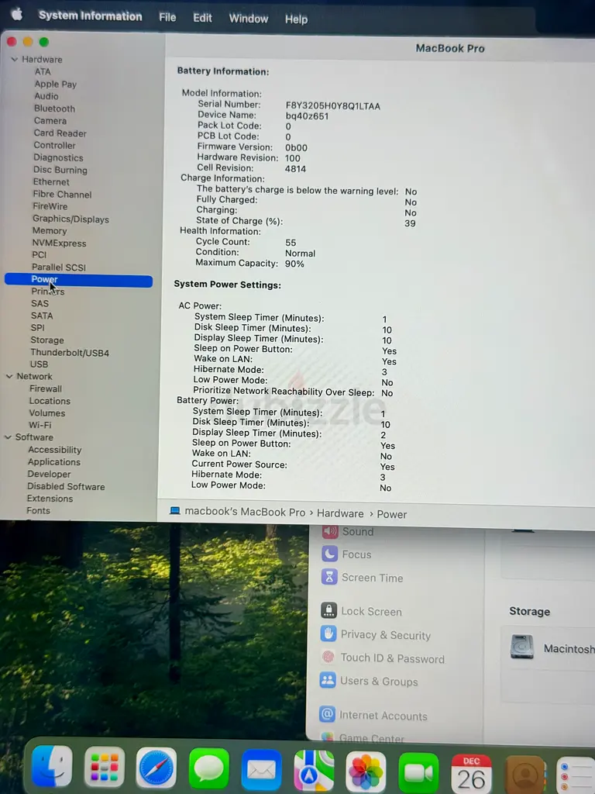Select Audio in the sidebar

click(x=46, y=96)
